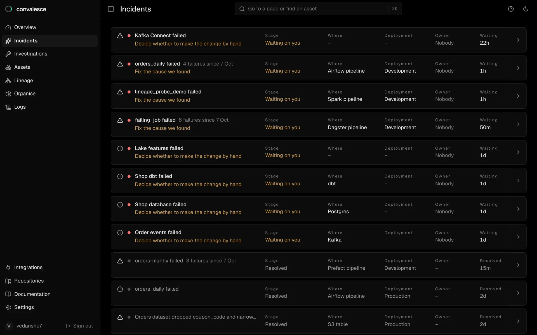
Task: Toggle the sidebar panel icon
Action: [x=111, y=9]
